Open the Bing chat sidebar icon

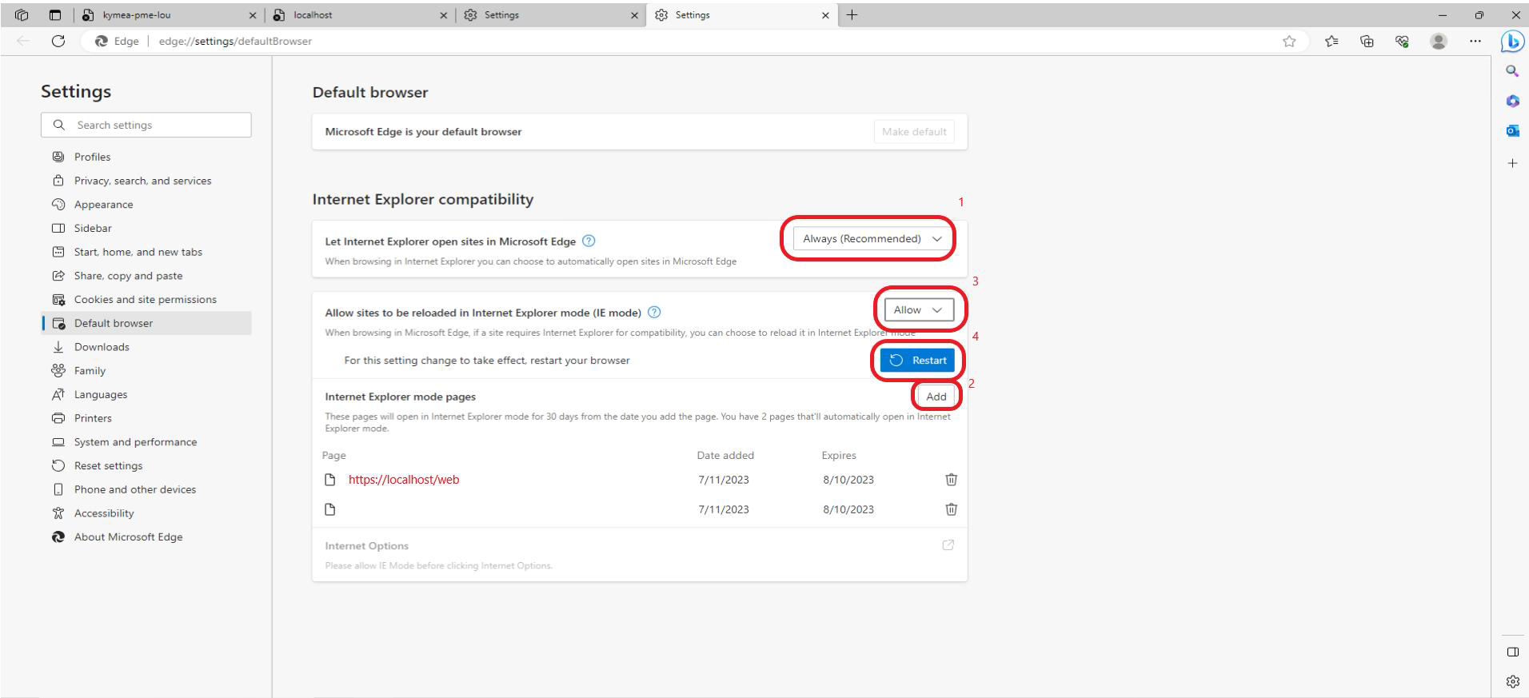pyautogui.click(x=1512, y=41)
